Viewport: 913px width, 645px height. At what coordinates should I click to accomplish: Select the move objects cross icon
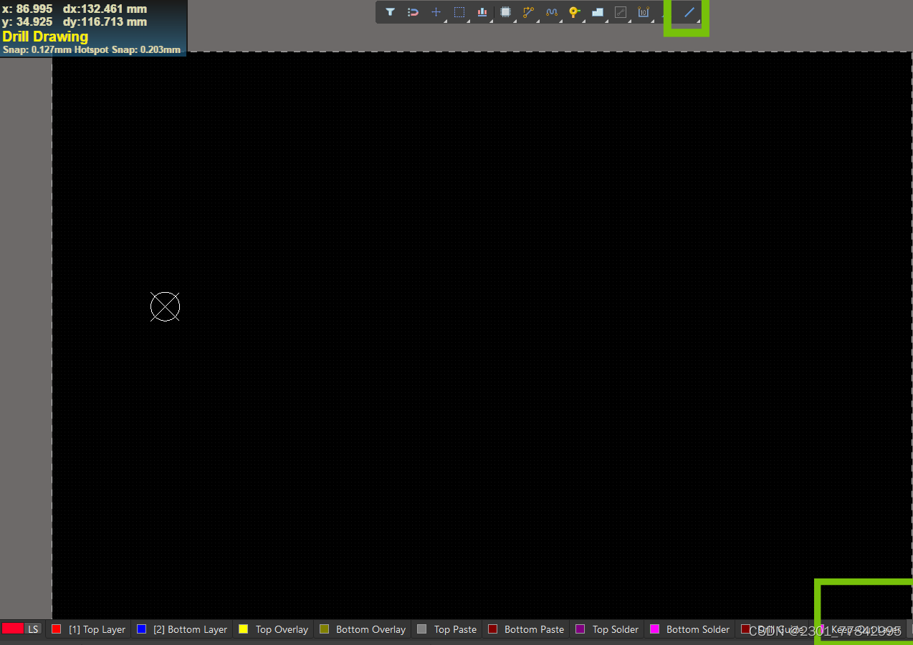point(436,12)
